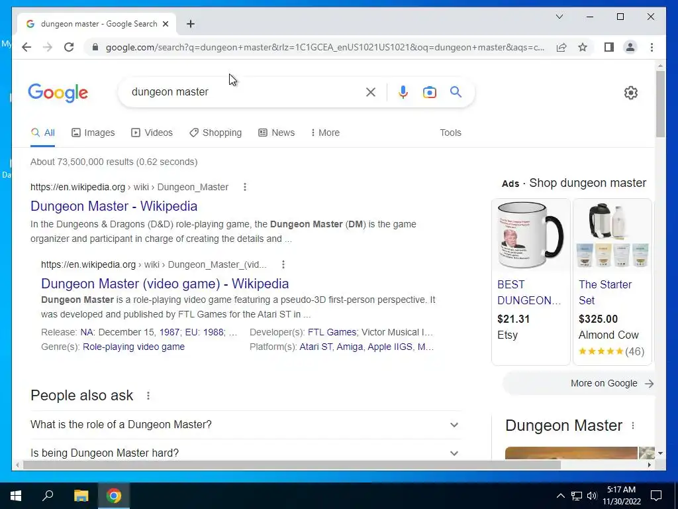Image resolution: width=678 pixels, height=509 pixels.
Task: Click the Amiga platform link
Action: pyautogui.click(x=350, y=347)
